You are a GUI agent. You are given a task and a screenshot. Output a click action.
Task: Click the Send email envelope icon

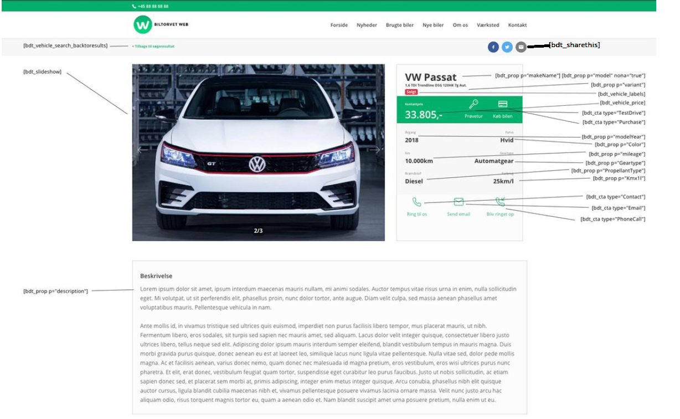(459, 202)
